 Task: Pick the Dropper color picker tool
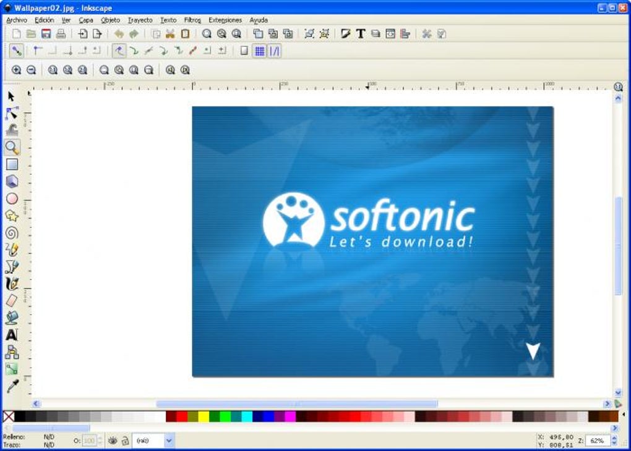point(12,386)
